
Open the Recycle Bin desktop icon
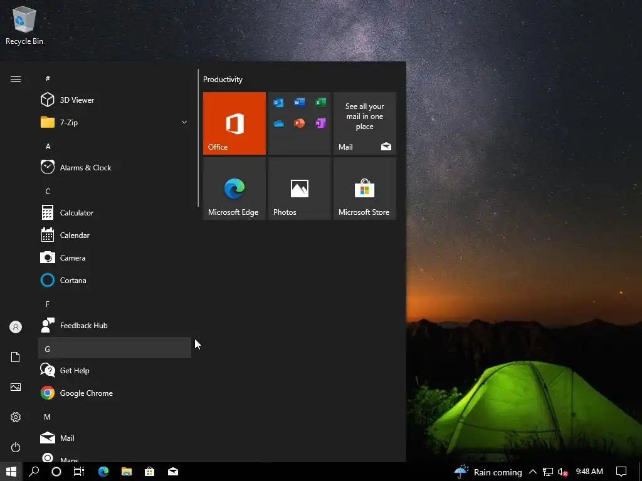click(24, 25)
